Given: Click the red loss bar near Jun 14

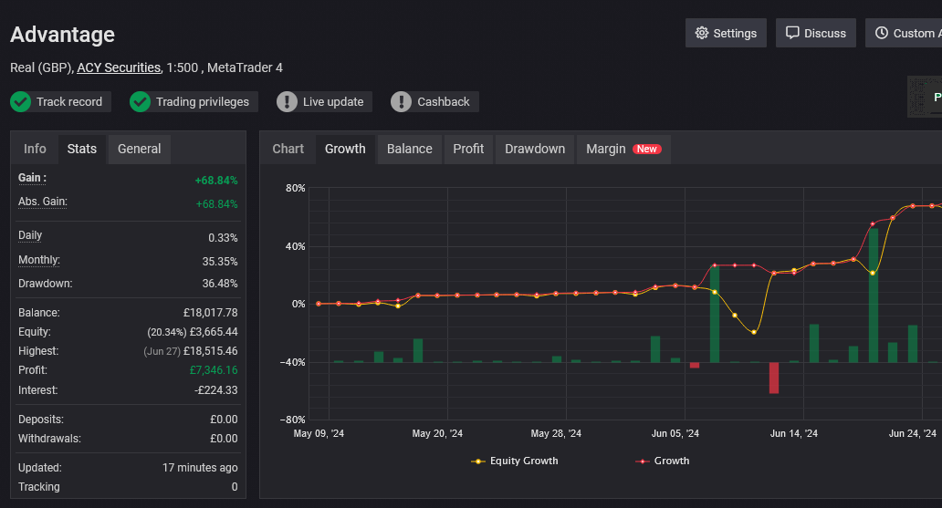Looking at the screenshot, I should [x=774, y=378].
